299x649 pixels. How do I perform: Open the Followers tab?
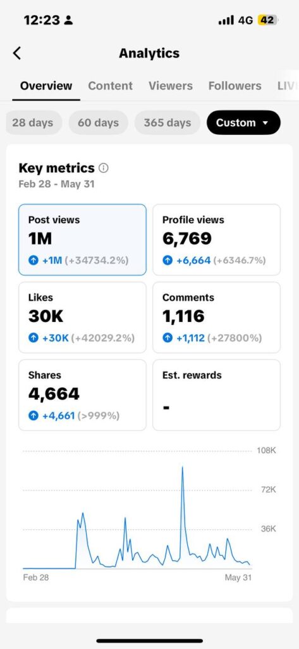[x=235, y=86]
